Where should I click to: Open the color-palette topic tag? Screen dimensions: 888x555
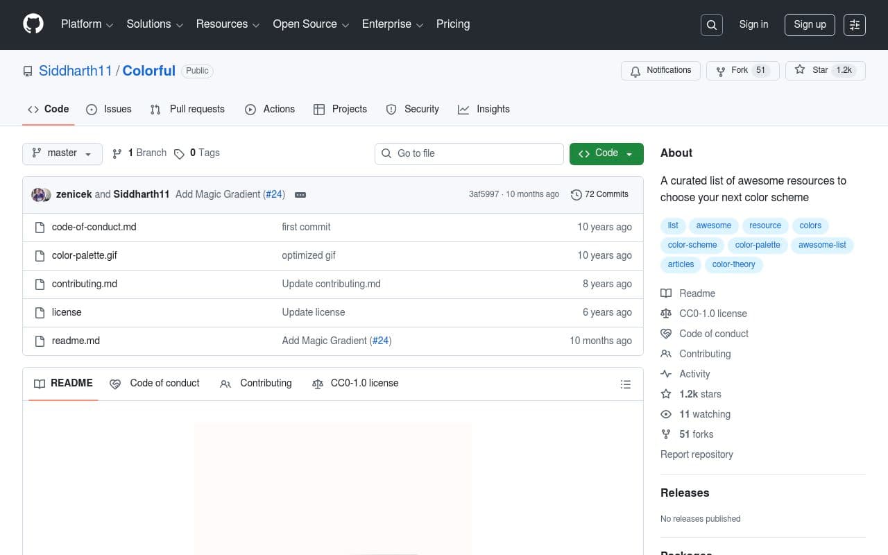pyautogui.click(x=757, y=245)
